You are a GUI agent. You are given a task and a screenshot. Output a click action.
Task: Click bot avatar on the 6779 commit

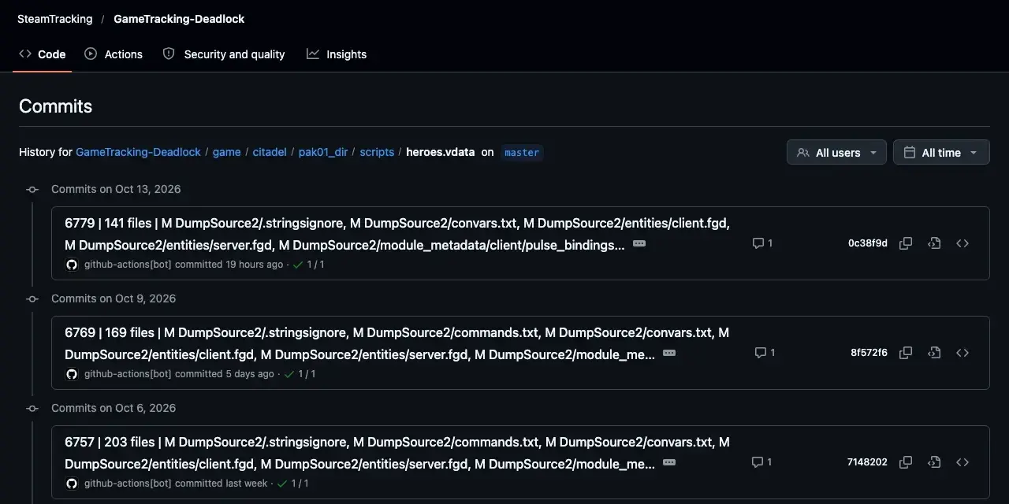(x=72, y=265)
